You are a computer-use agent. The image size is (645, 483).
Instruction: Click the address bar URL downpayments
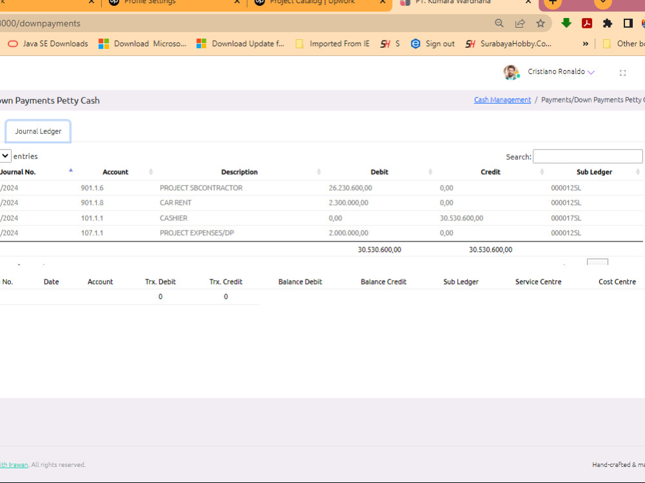40,23
